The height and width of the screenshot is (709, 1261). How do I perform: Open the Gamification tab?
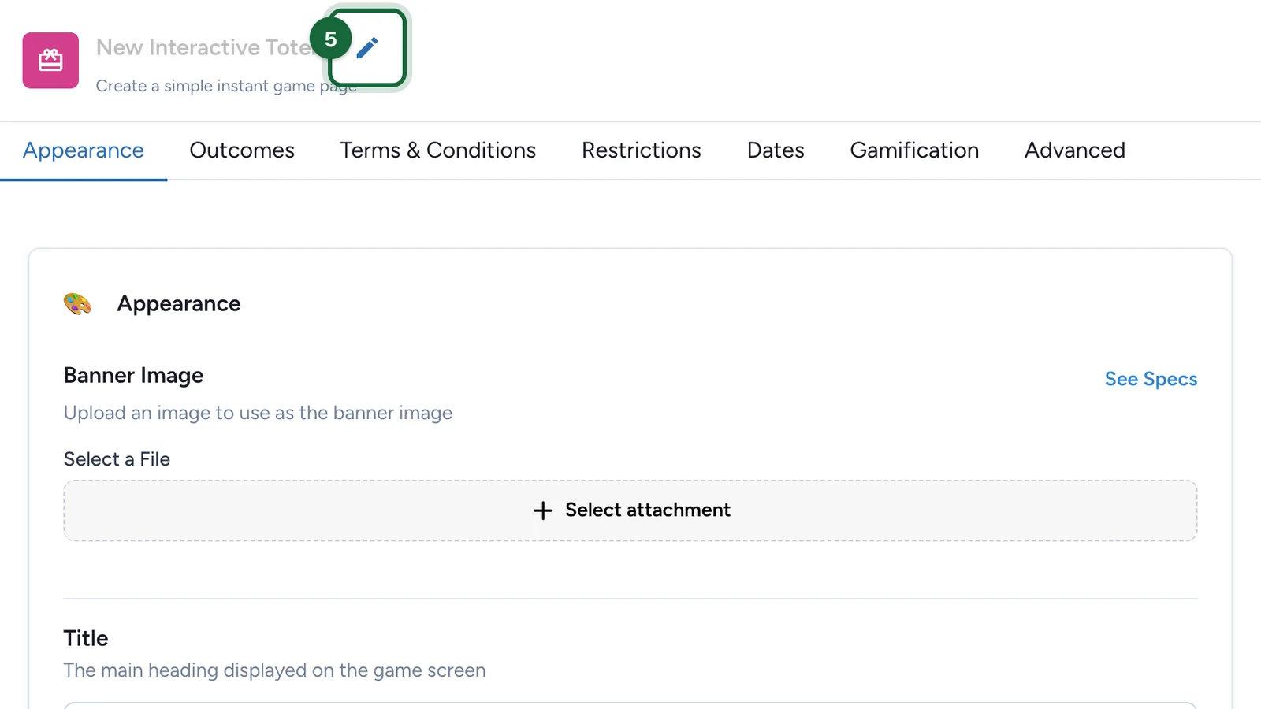point(914,150)
